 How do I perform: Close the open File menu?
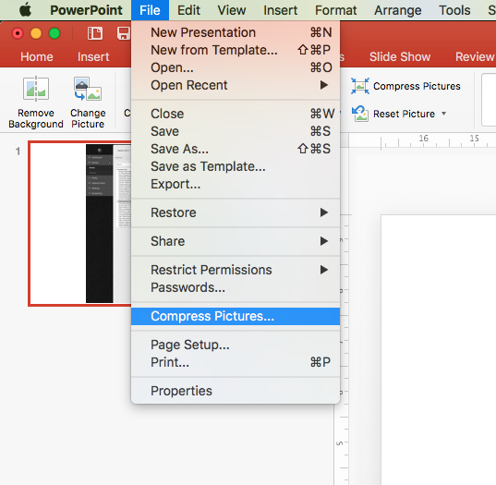(150, 10)
